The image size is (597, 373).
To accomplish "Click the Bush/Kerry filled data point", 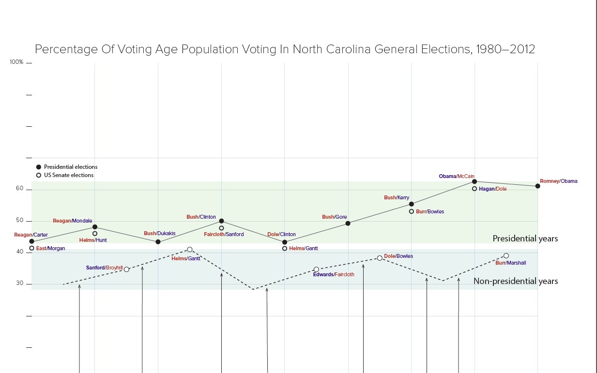I will tap(412, 204).
